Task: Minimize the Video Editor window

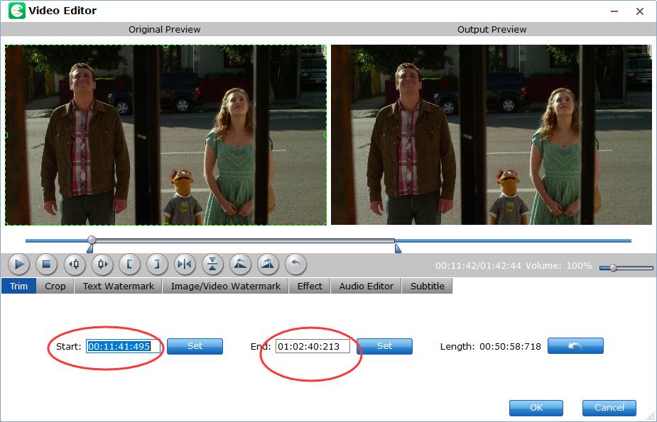Action: click(x=614, y=12)
